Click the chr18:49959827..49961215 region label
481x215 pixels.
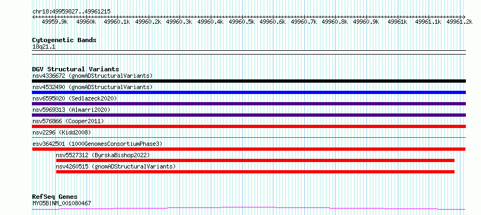(71, 12)
